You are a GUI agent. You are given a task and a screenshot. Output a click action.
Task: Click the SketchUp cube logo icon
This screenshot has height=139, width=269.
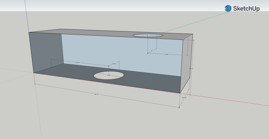228,9
